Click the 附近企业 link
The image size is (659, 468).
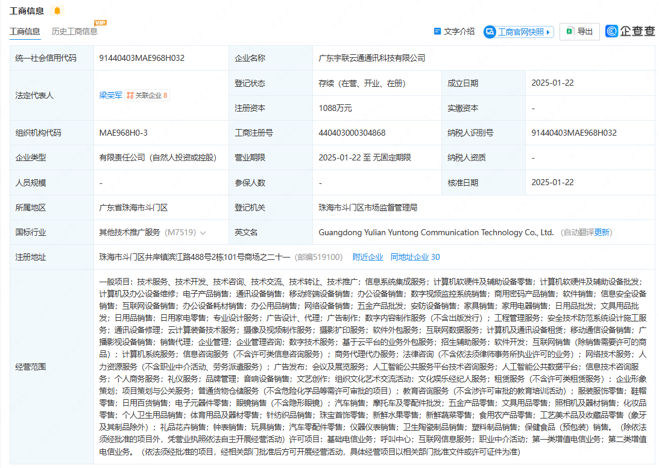pos(368,257)
